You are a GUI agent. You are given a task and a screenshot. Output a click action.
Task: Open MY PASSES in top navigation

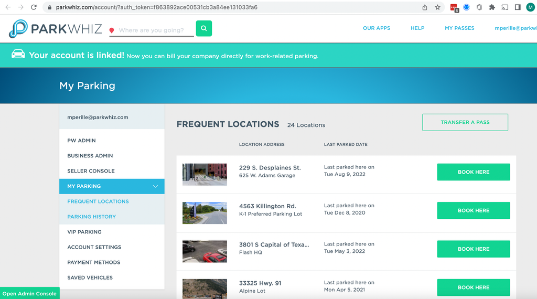(459, 28)
